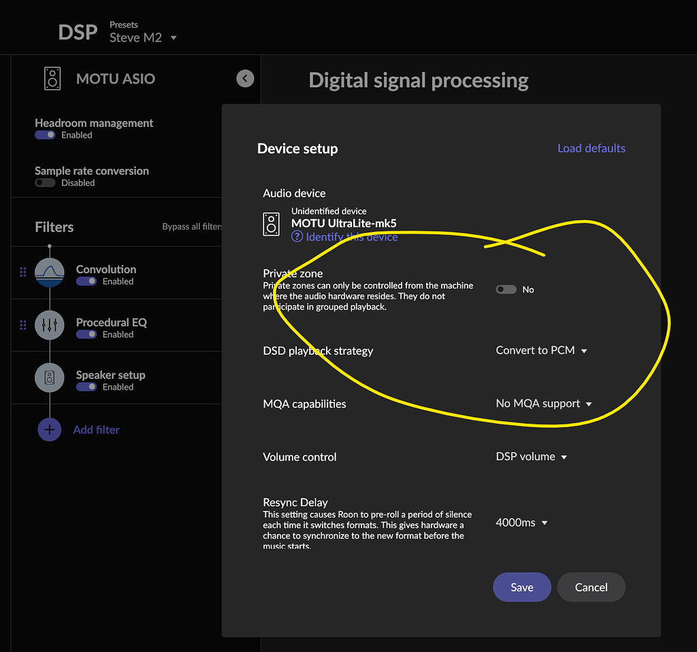
Task: Click the speaker icon beside MOTU UltraLite-mk5
Action: coord(271,223)
